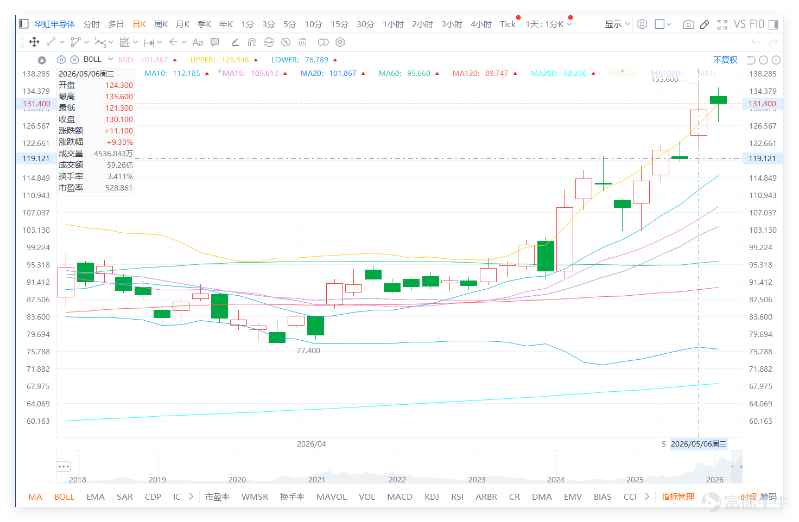Screen dimensions: 799x522
Task: Select the trend line drawing tool
Action: point(51,42)
